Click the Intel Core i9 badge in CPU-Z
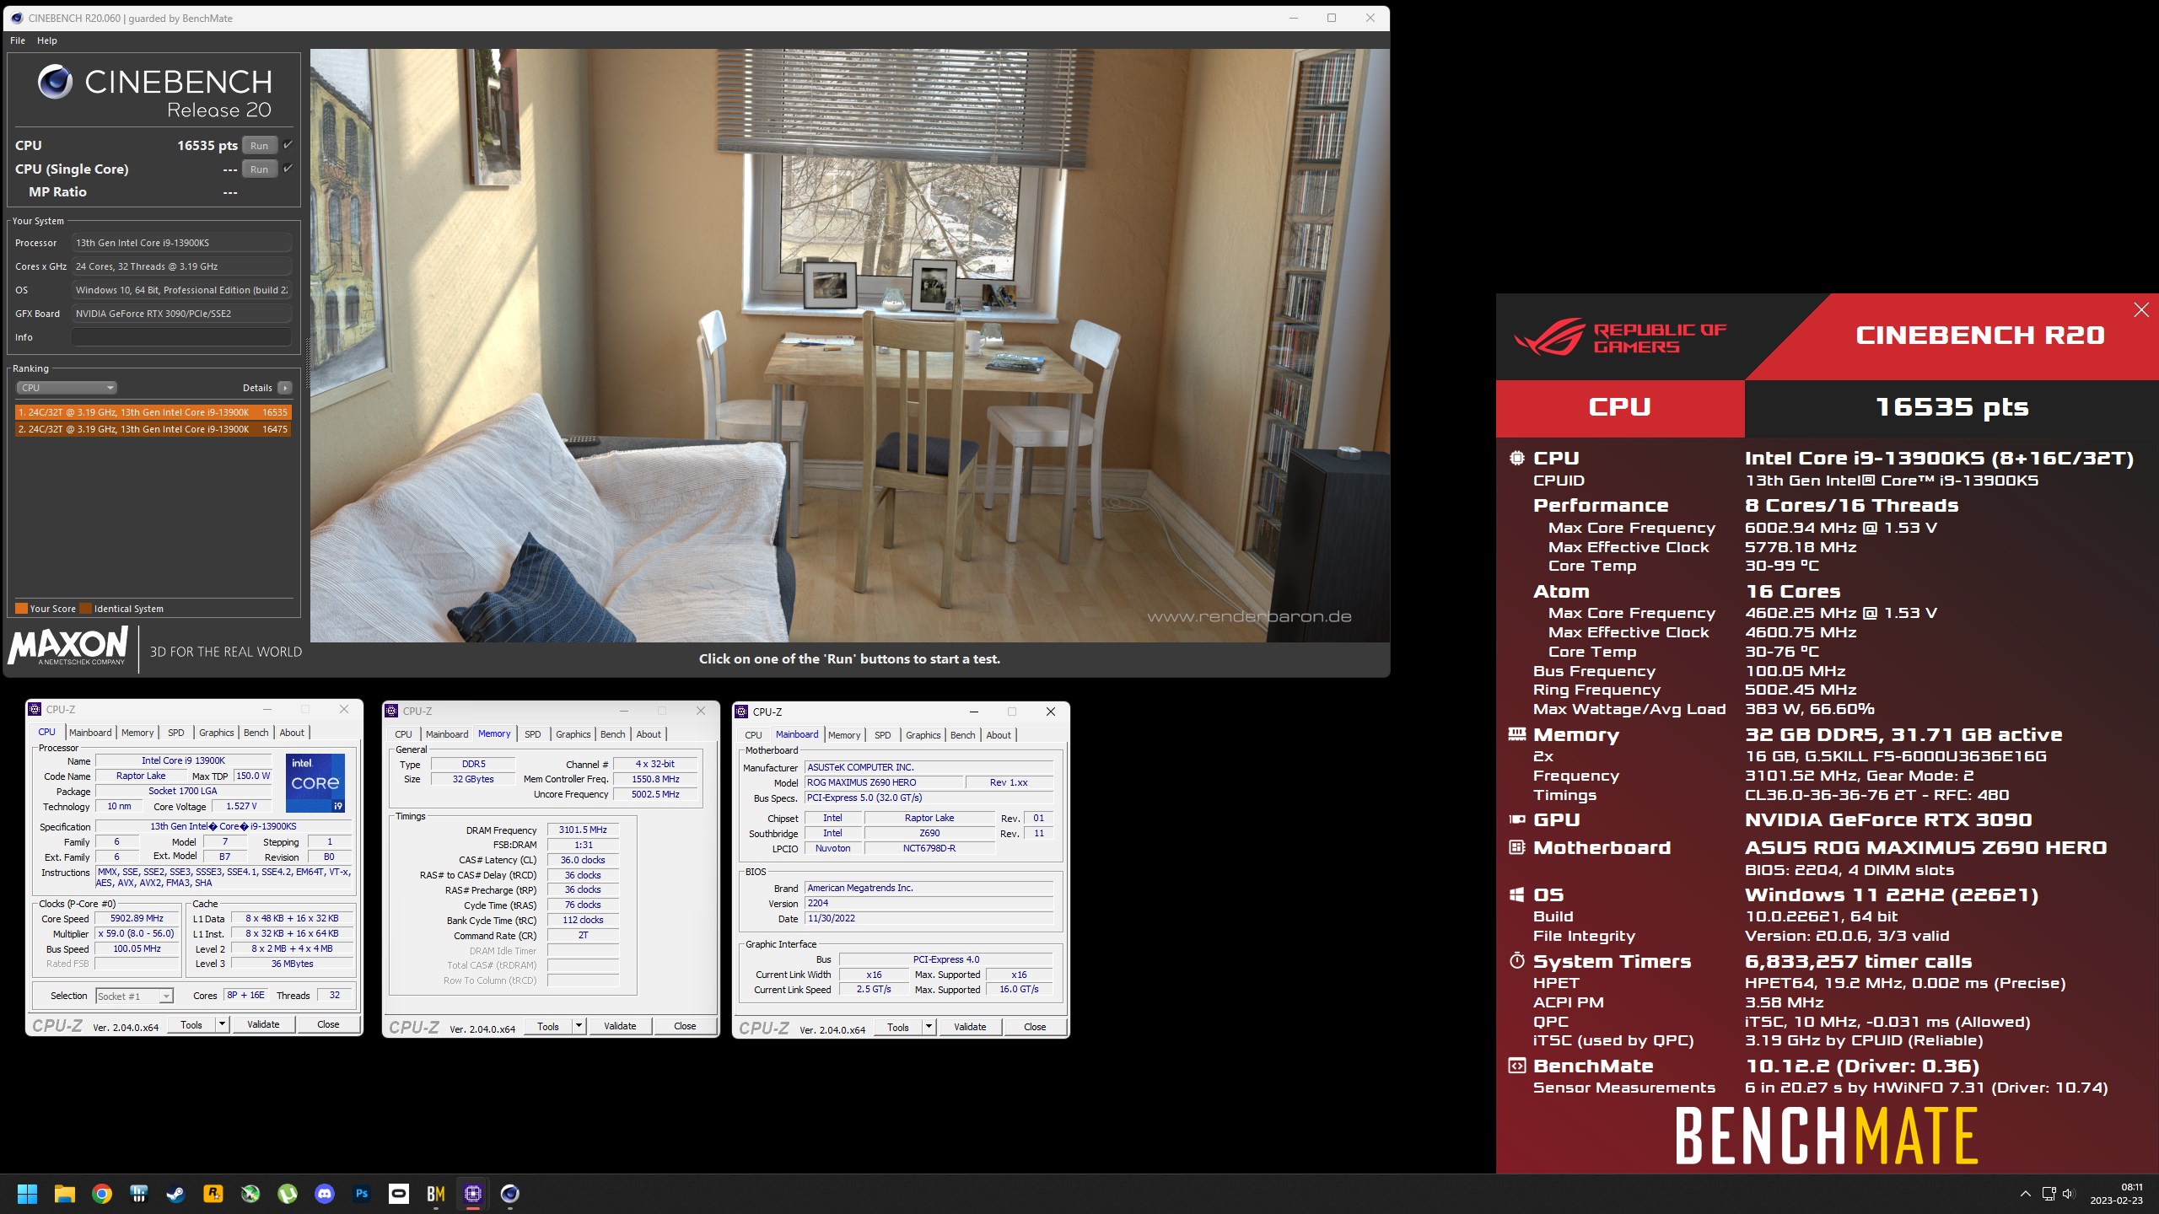2159x1214 pixels. 315,783
